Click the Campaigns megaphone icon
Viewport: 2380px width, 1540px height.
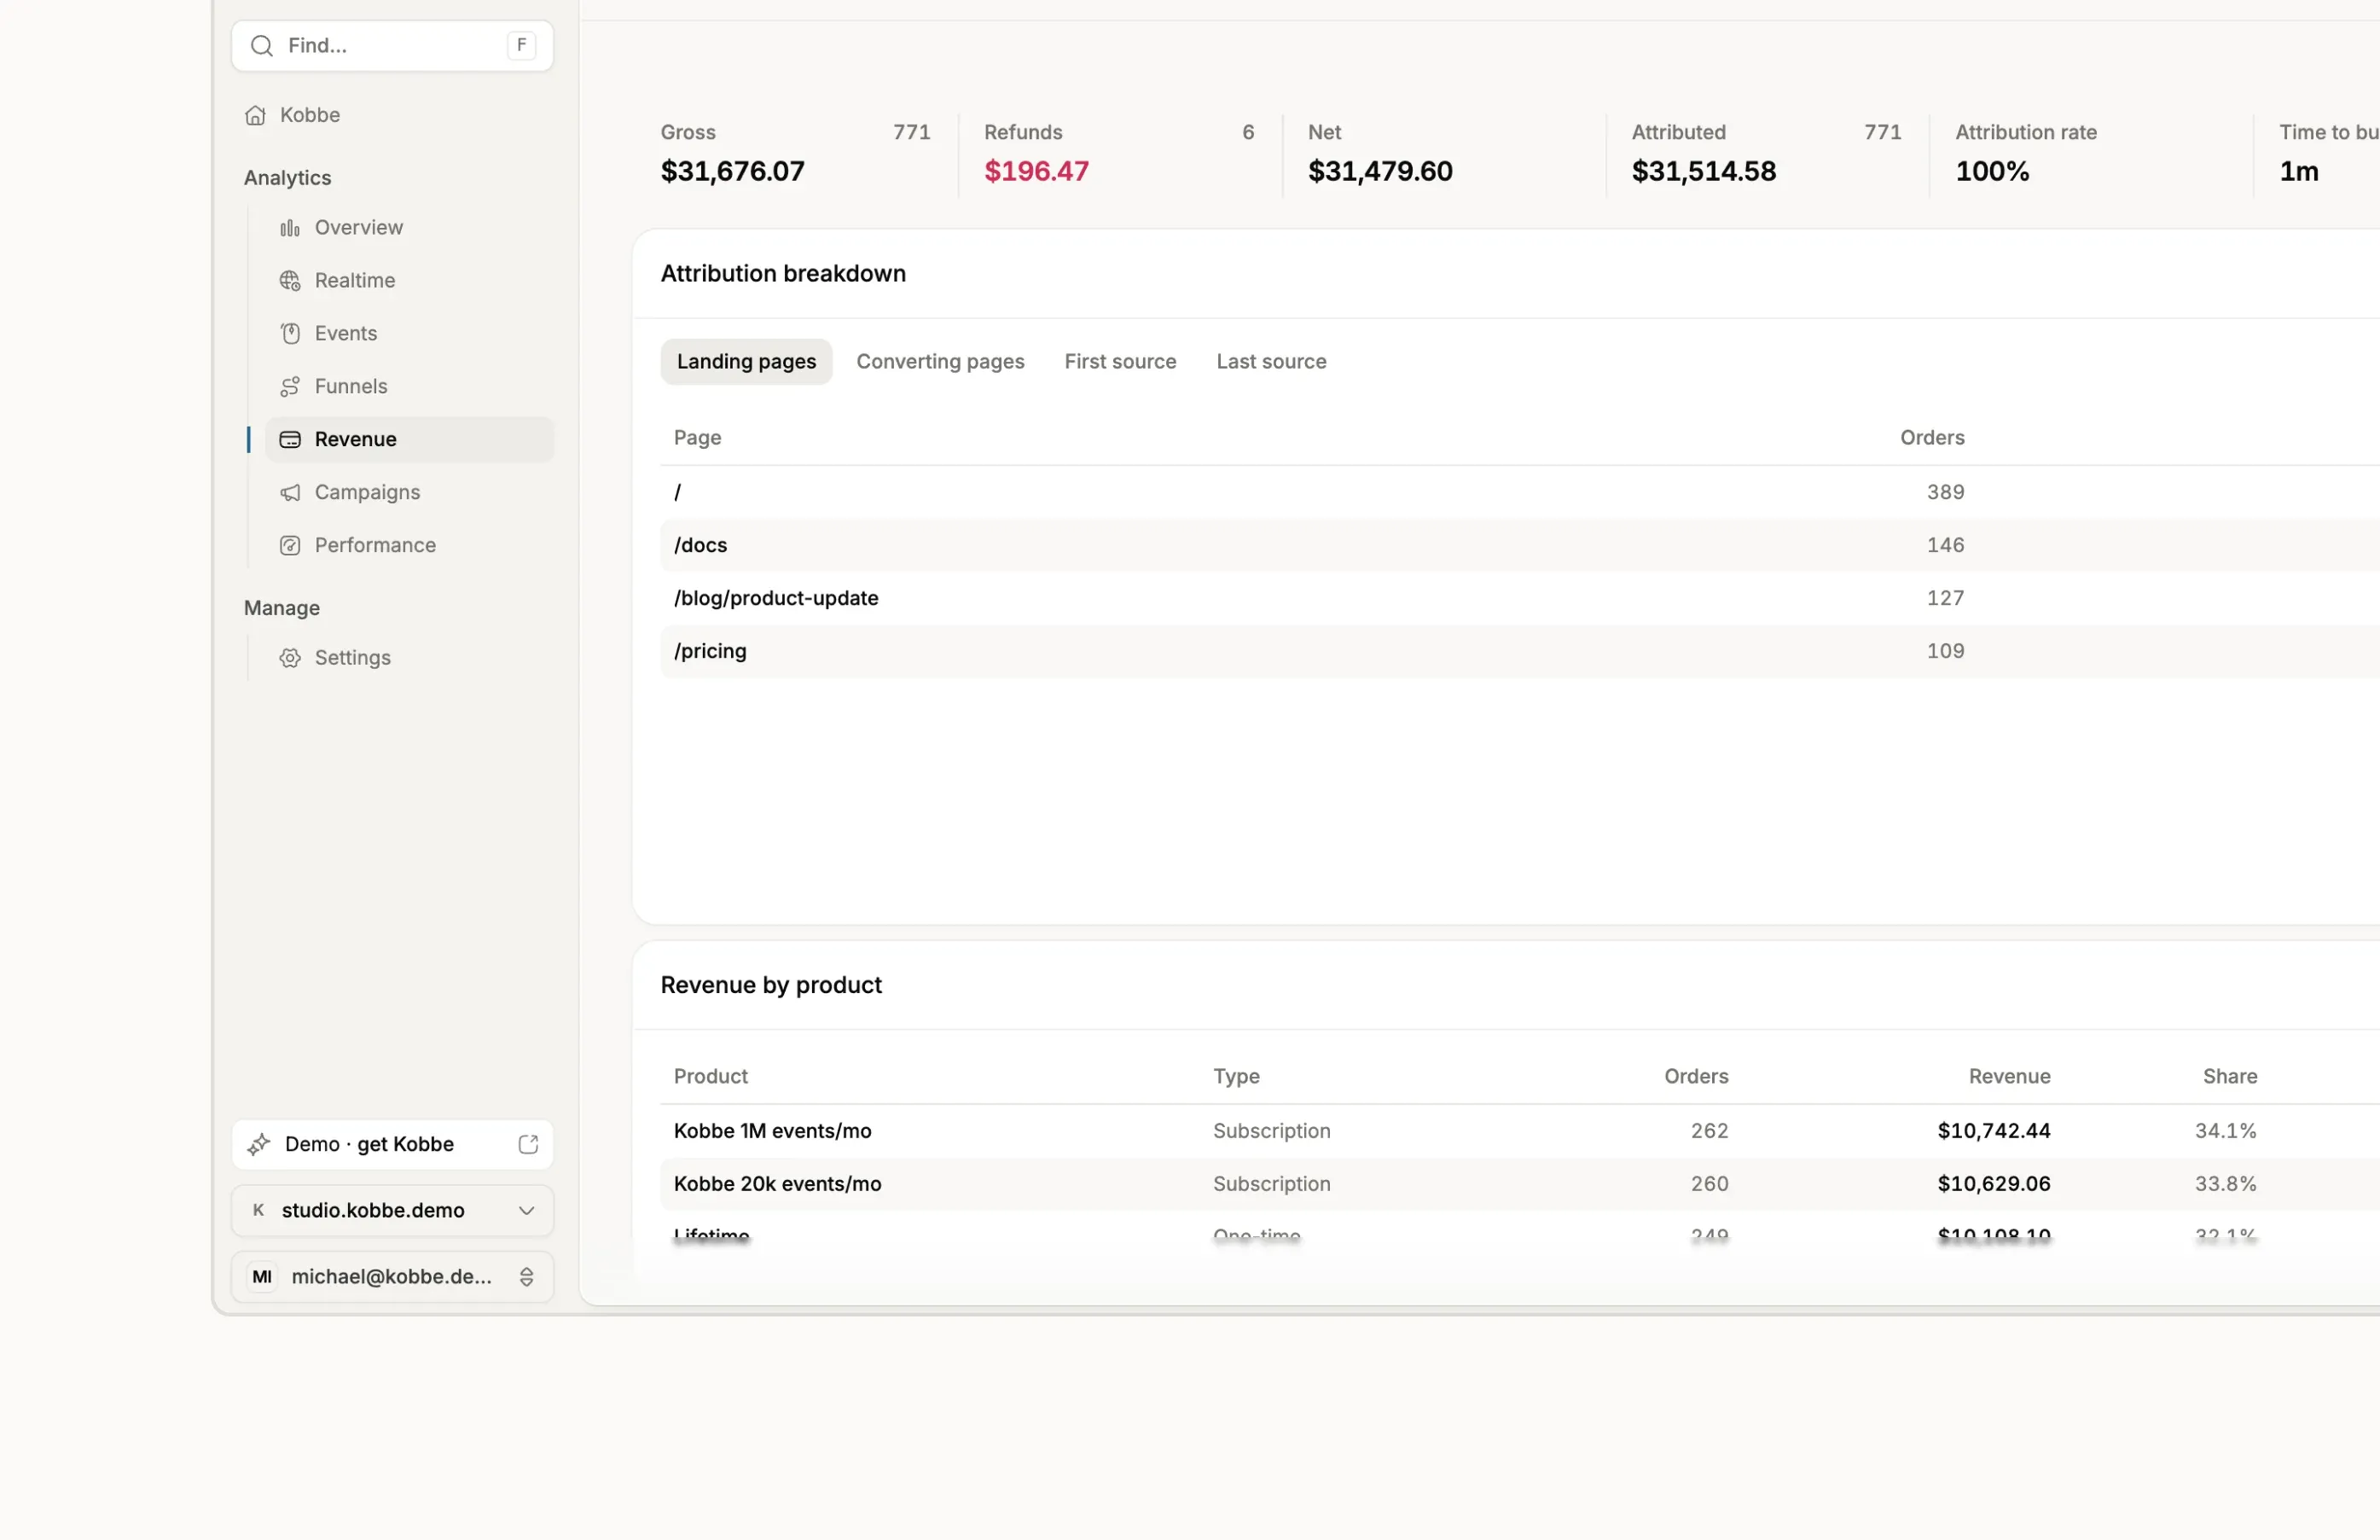click(x=290, y=493)
